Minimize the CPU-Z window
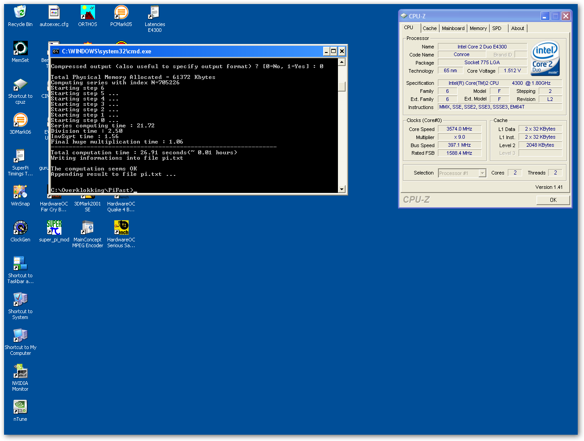The height and width of the screenshot is (441, 584). click(545, 16)
